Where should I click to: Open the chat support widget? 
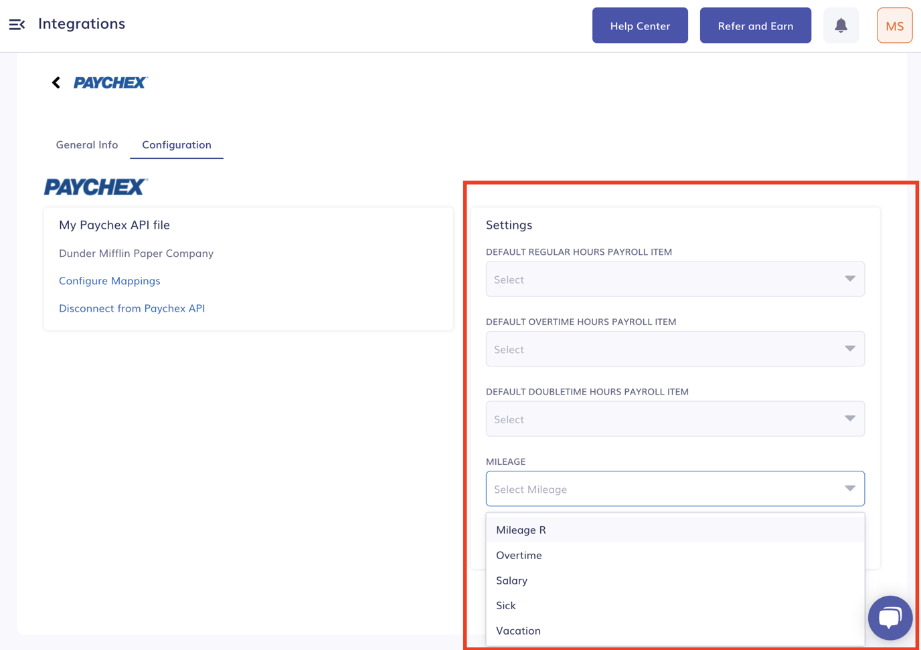890,617
